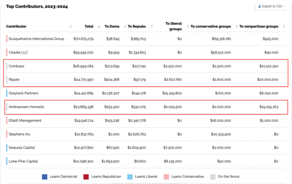Open Sequoia Capital contributor entry
Viewport: 292px width, 184px height.
click(21, 148)
